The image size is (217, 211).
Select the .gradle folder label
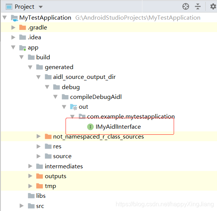[37, 28]
